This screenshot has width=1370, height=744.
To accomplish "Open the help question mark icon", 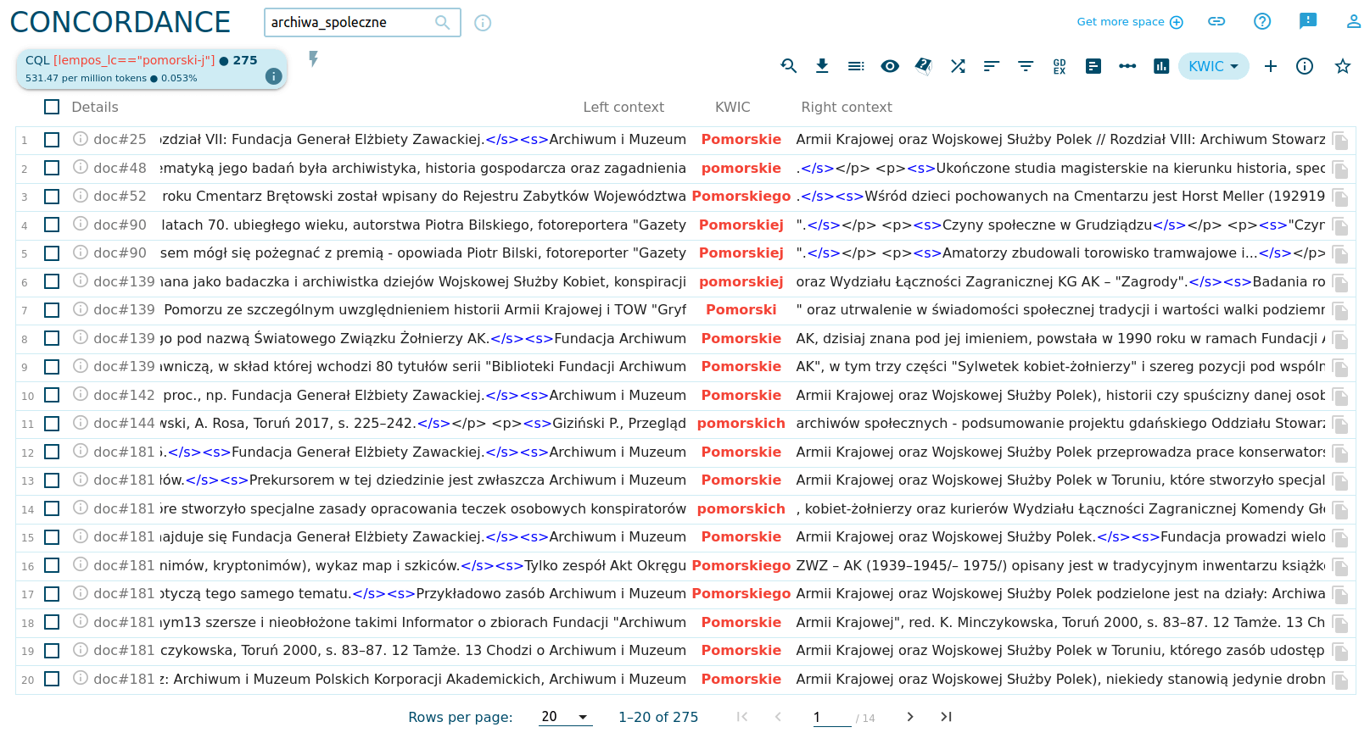I will pyautogui.click(x=1262, y=22).
